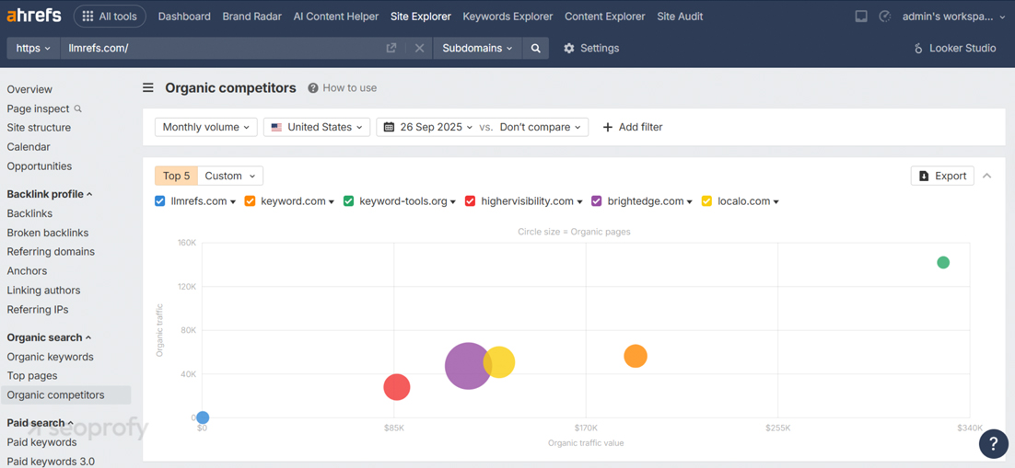
Task: Disable the highervisibility.com checkbox
Action: pos(470,201)
